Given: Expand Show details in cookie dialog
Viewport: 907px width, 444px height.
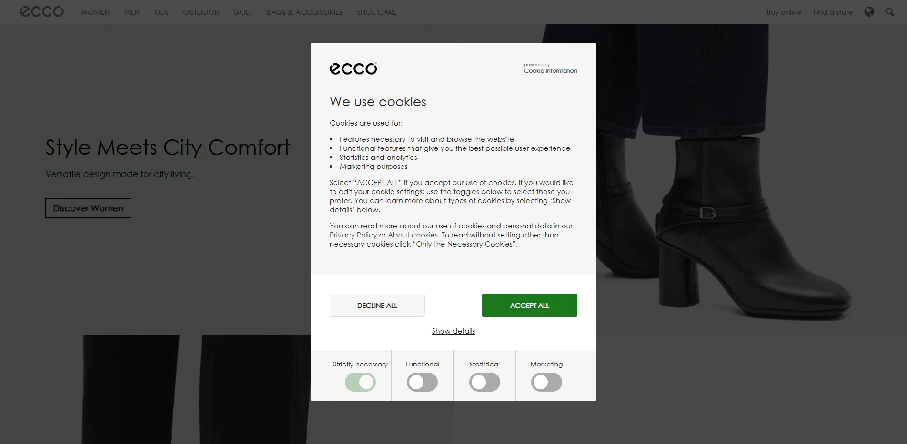Looking at the screenshot, I should [453, 331].
